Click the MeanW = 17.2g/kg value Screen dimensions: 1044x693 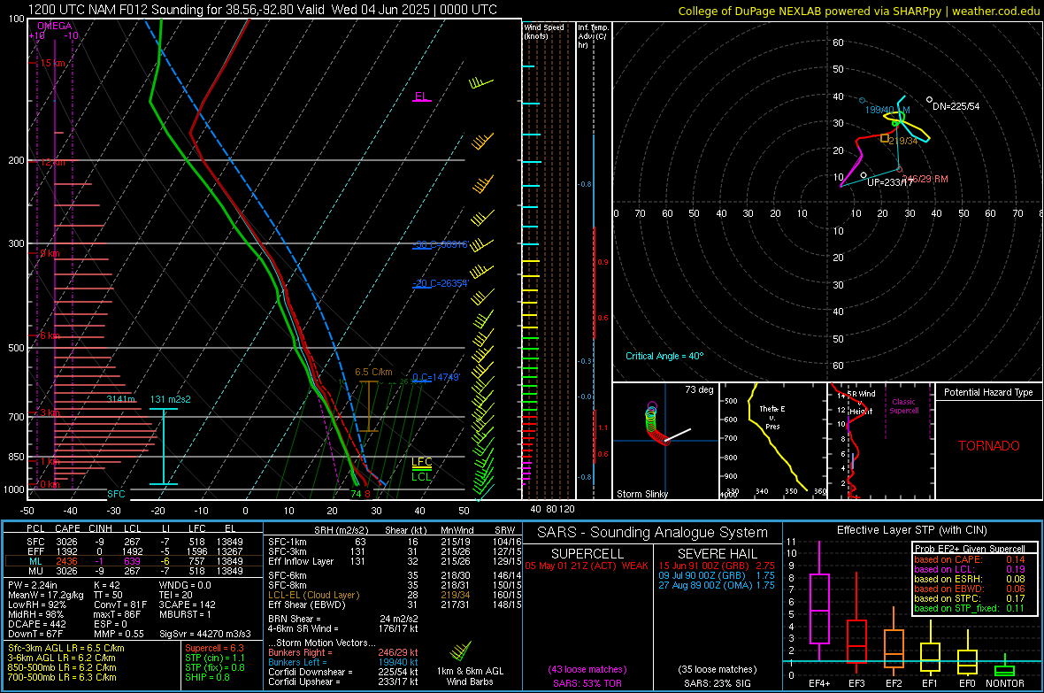point(45,595)
